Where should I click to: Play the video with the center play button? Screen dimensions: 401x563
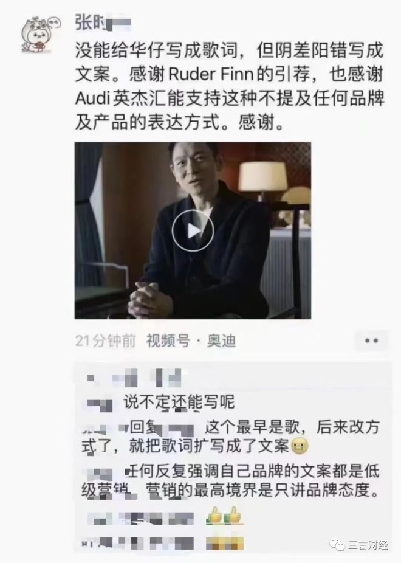click(193, 230)
